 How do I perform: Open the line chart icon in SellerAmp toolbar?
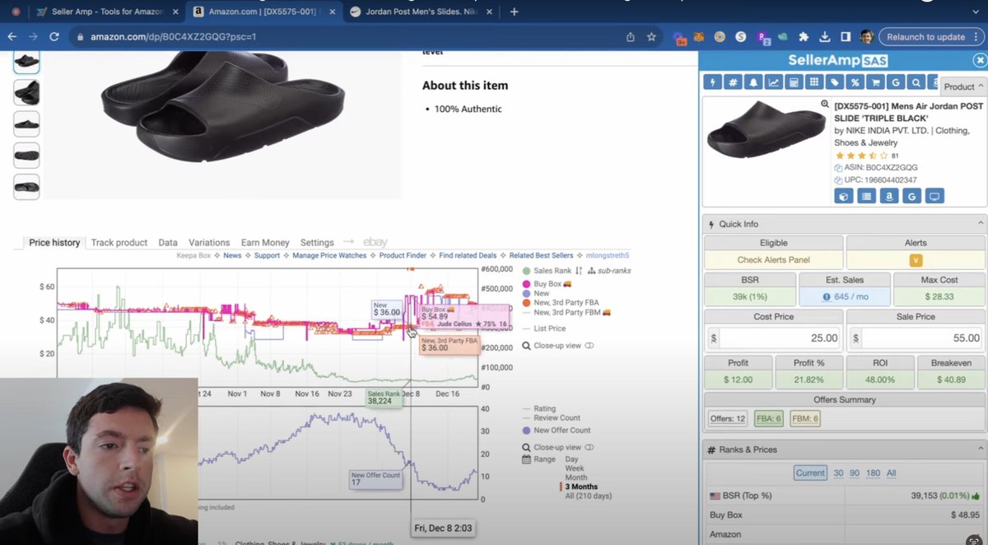coord(774,82)
